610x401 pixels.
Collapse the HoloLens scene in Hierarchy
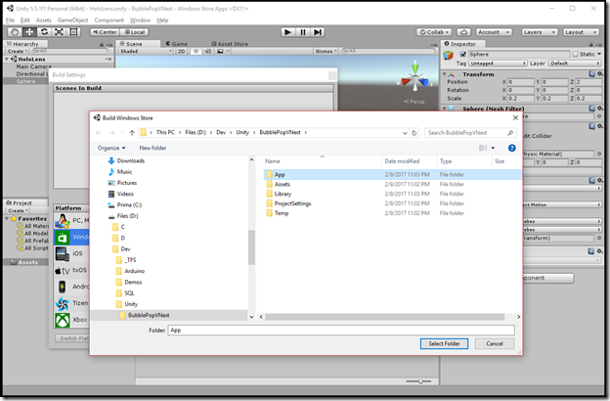coord(7,60)
